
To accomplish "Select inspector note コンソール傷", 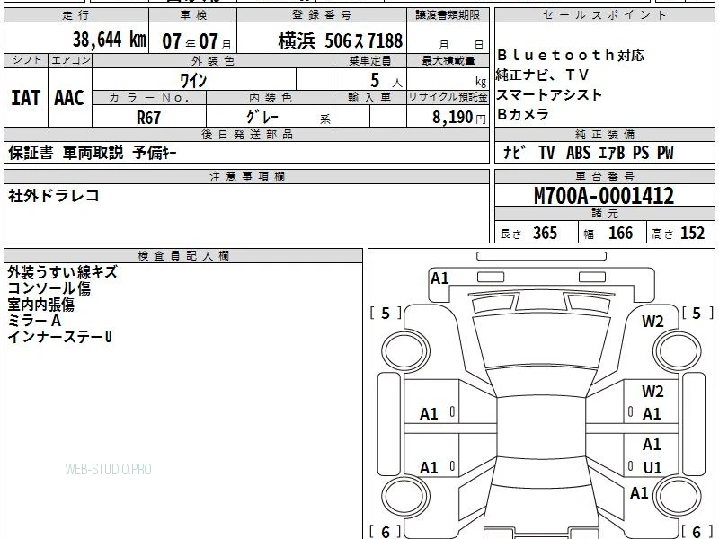I will pos(49,288).
